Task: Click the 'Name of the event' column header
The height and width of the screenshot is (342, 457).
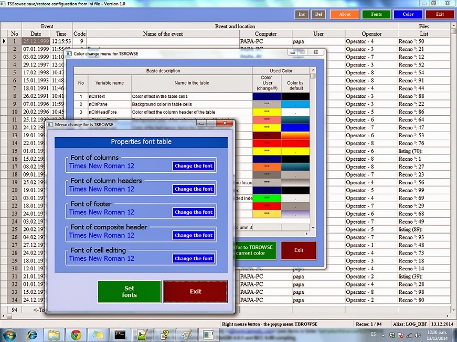Action: (x=163, y=34)
